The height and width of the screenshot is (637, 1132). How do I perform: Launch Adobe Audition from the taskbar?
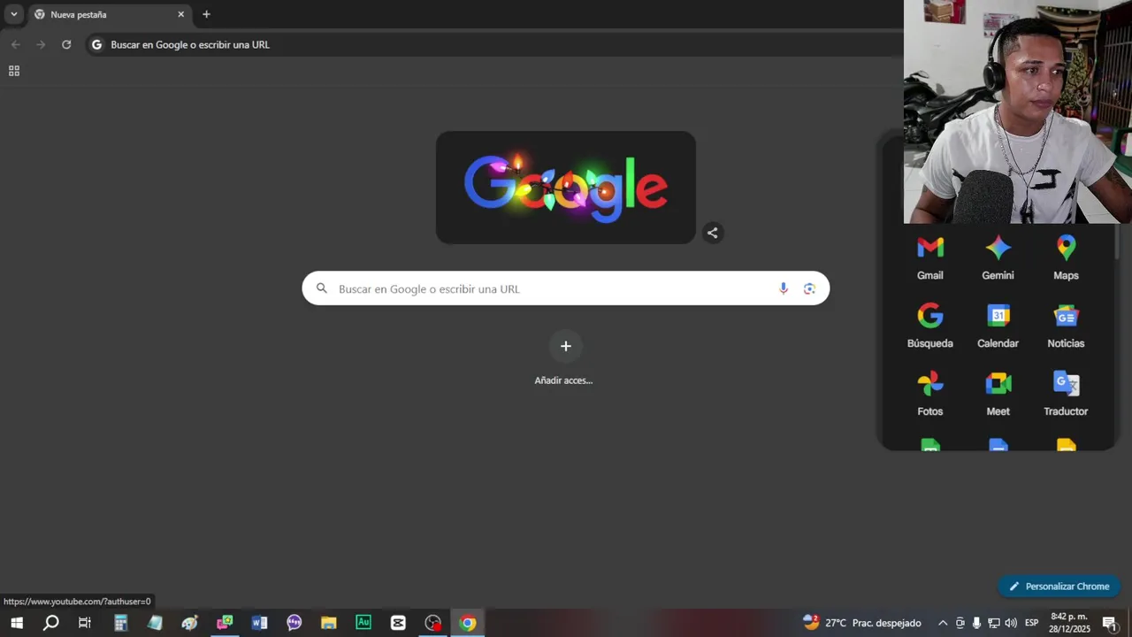[363, 623]
